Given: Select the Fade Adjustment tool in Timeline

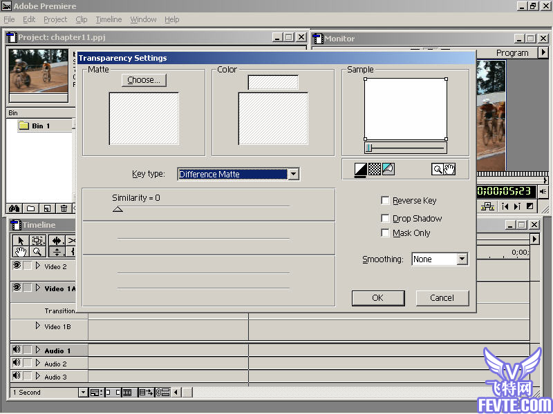Looking at the screenshot, I should 57,252.
